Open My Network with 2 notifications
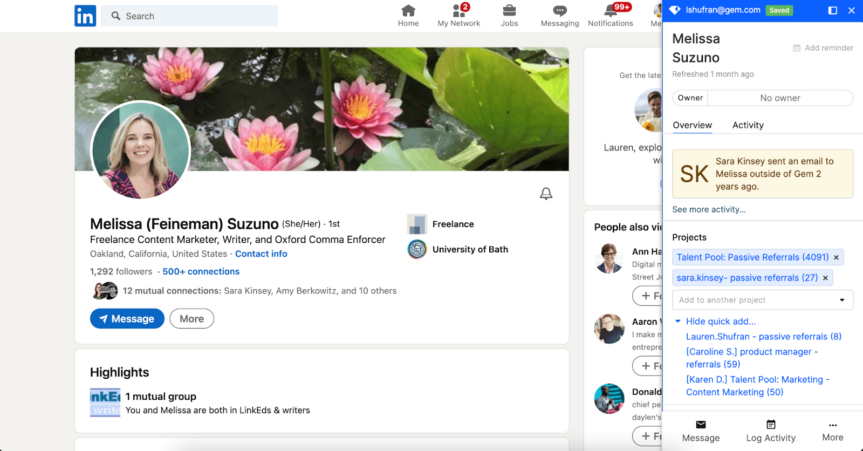This screenshot has width=863, height=451. 459,16
